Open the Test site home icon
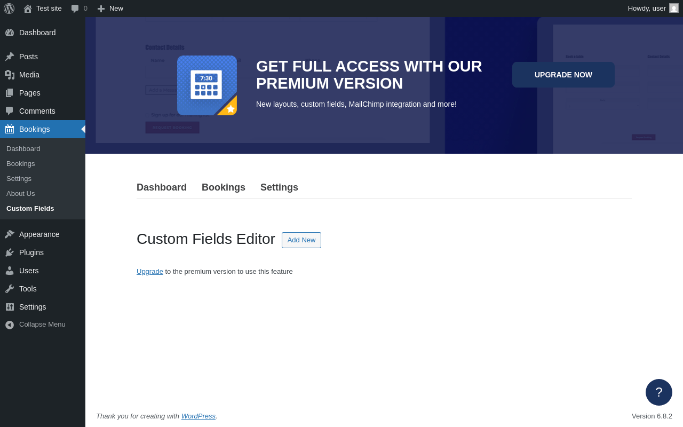Screen dimensions: 683x427 click(28, 9)
